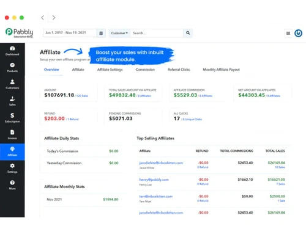Go forward with the right arrow
306x229 pixels.
coord(54,18)
